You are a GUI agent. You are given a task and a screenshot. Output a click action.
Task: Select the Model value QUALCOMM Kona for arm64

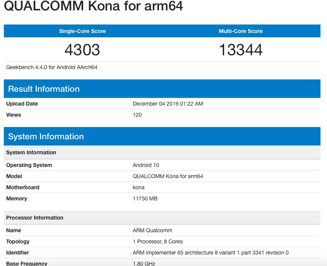(x=168, y=176)
